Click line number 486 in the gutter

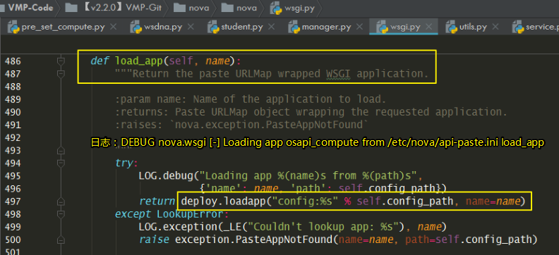click(13, 61)
